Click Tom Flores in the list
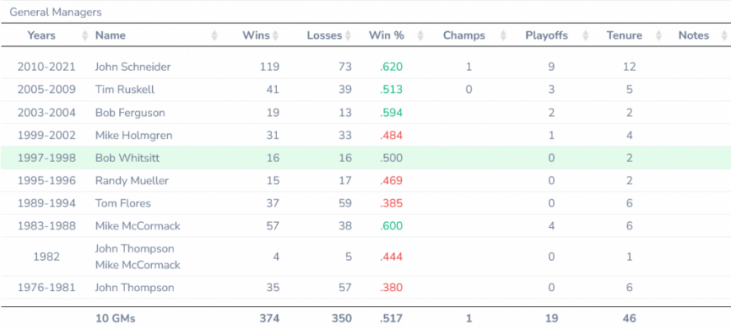731x329 pixels. [123, 204]
